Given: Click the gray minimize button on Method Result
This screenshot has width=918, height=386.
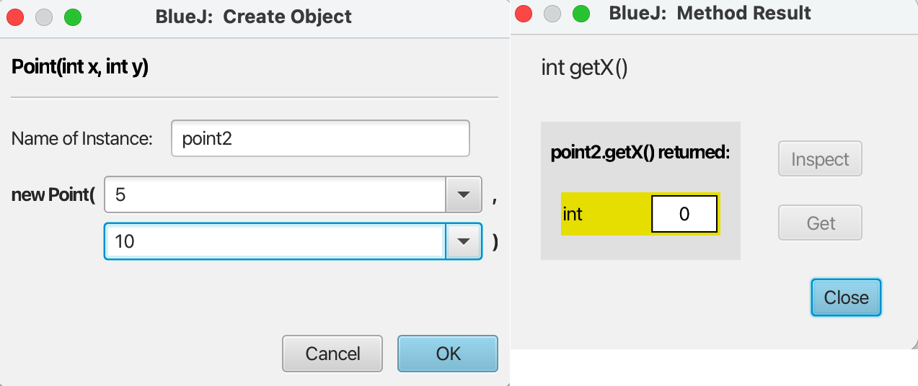Looking at the screenshot, I should [x=552, y=14].
